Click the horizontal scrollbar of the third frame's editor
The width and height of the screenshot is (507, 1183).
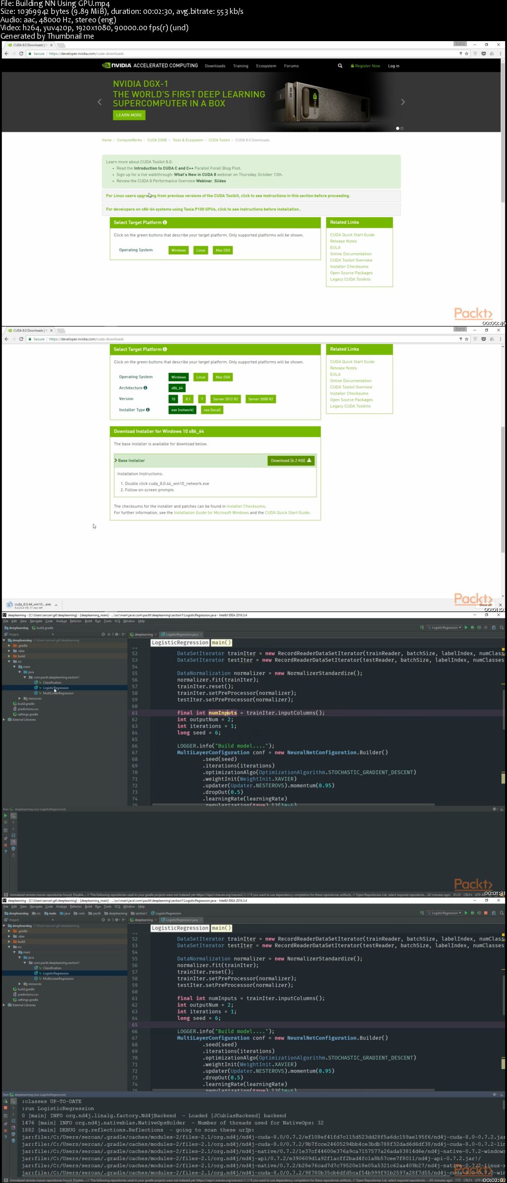pyautogui.click(x=293, y=804)
